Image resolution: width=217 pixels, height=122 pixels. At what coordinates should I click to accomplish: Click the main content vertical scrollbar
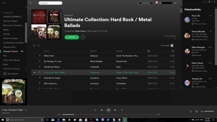pyautogui.click(x=181, y=11)
